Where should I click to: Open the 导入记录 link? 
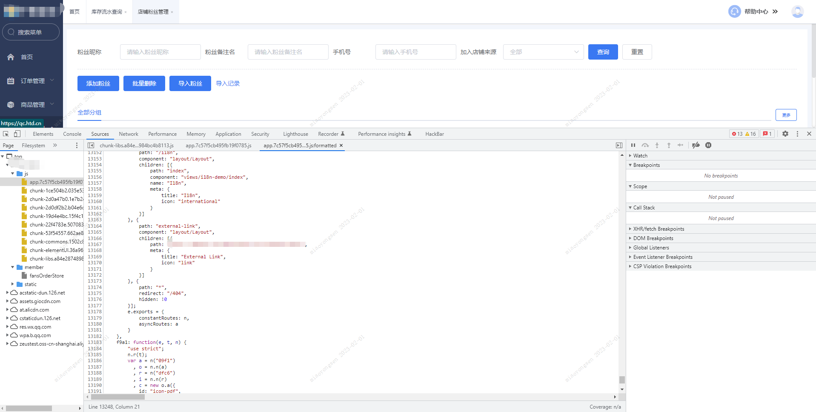pyautogui.click(x=228, y=83)
